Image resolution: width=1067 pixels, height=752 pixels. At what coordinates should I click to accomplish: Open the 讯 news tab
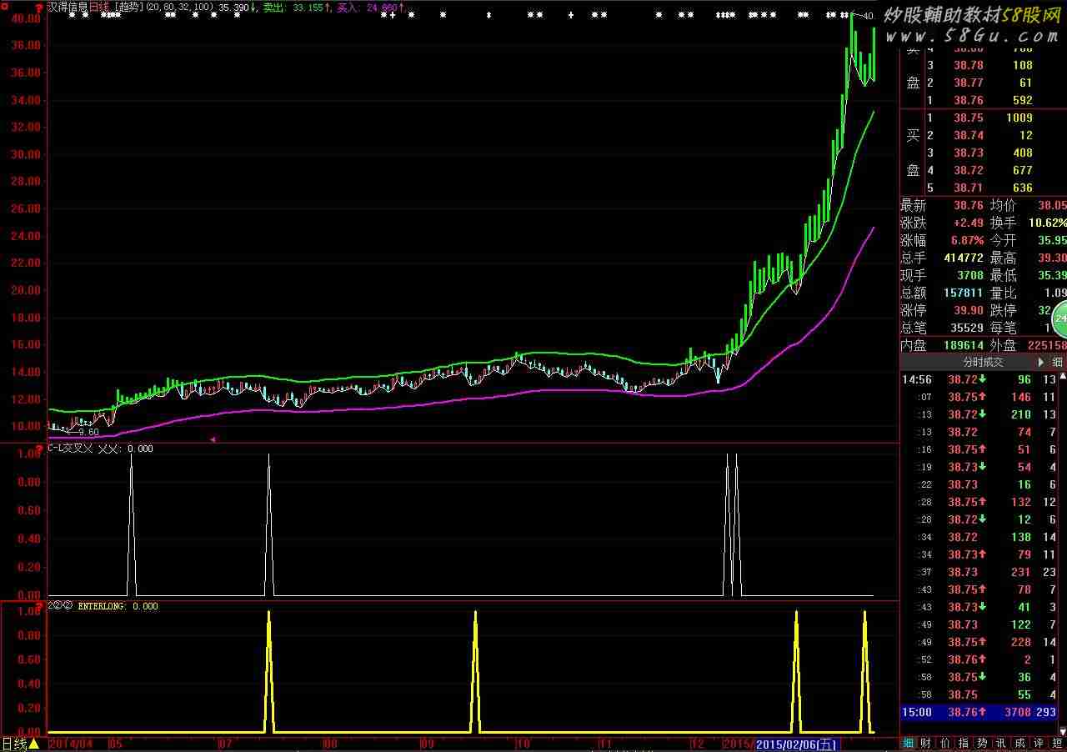point(1001,743)
